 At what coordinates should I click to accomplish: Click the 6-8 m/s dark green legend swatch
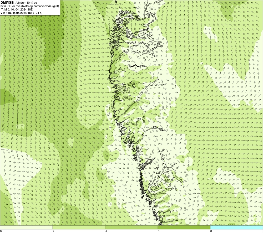(184, 227)
